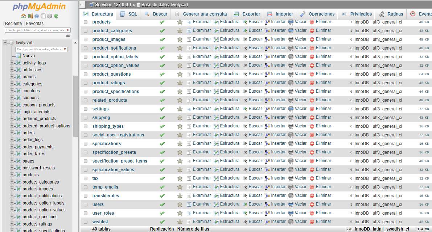Image resolution: width=432 pixels, height=232 pixels.
Task: Check the users table checkbox
Action: [x=86, y=204]
